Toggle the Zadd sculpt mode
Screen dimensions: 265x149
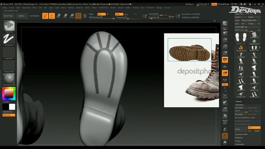point(119,14)
